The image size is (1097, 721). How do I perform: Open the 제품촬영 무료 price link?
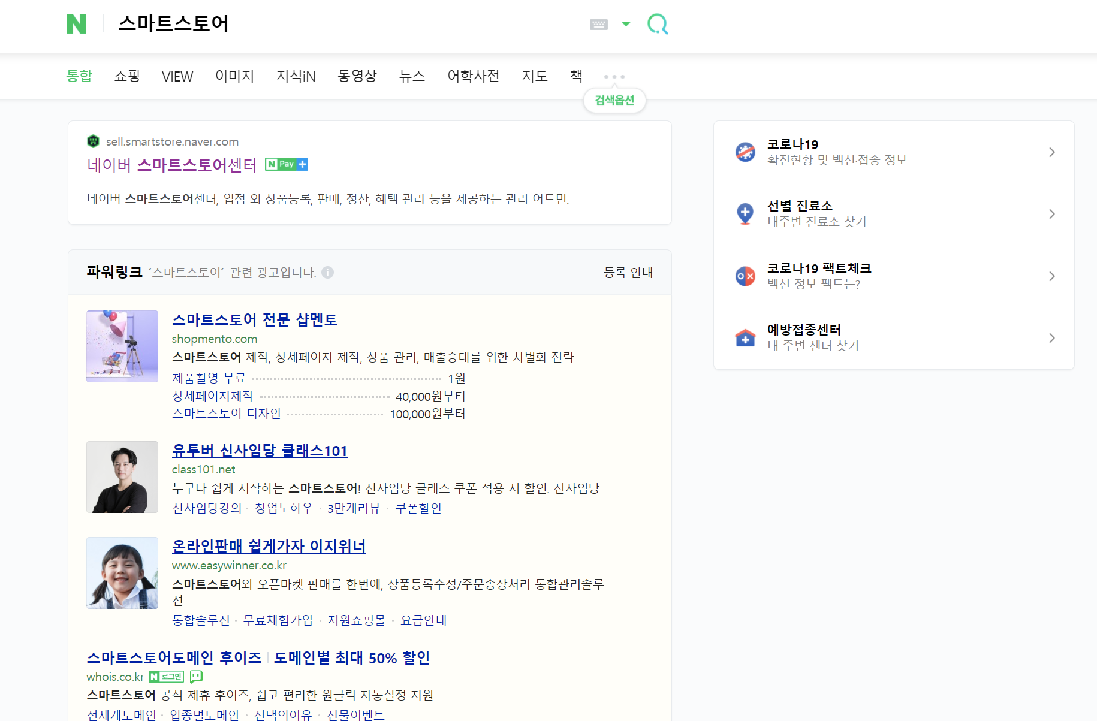(209, 378)
